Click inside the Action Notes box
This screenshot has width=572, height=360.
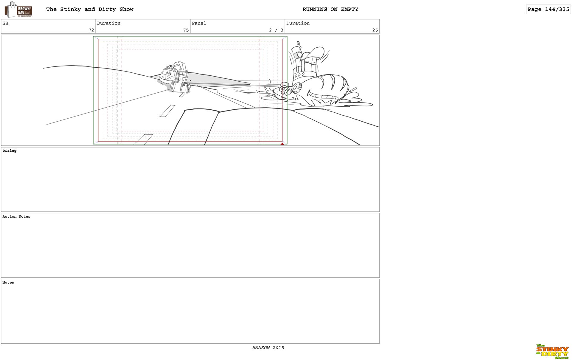pyautogui.click(x=190, y=245)
